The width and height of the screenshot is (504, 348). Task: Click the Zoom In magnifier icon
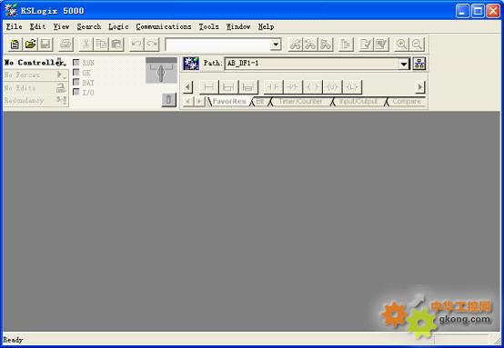401,44
